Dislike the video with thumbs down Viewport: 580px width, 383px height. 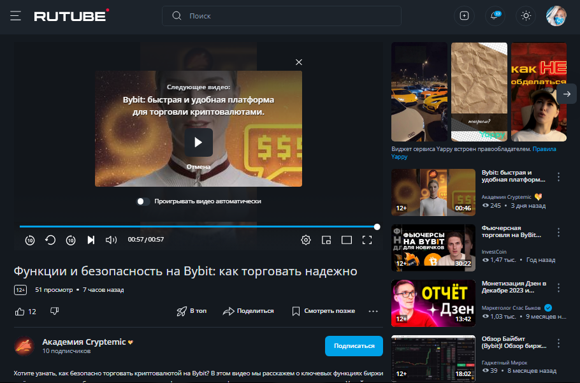click(x=54, y=311)
